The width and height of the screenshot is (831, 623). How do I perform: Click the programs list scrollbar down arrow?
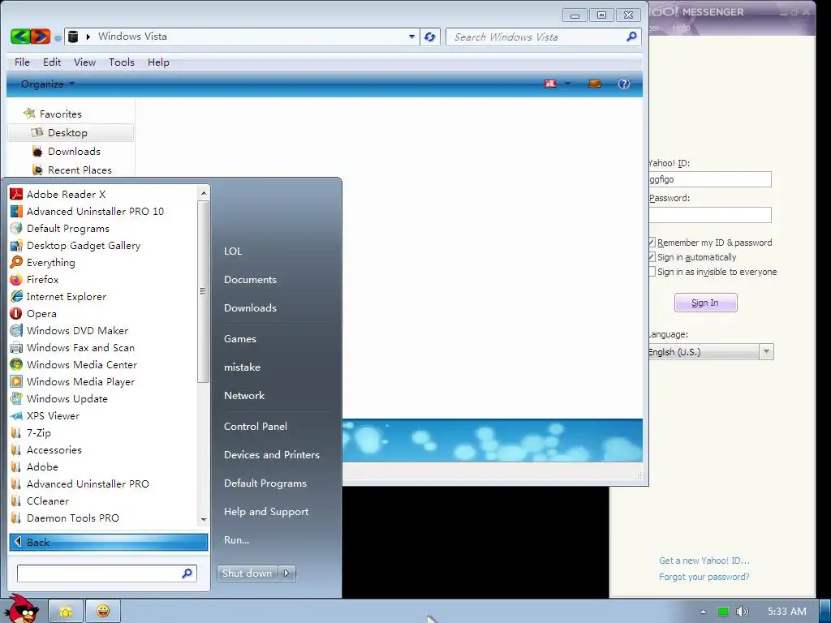click(x=204, y=520)
